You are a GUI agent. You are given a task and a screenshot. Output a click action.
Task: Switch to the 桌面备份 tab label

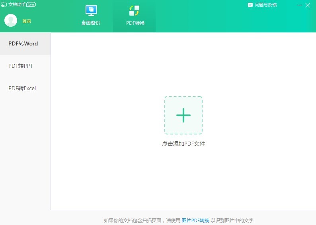pyautogui.click(x=91, y=23)
